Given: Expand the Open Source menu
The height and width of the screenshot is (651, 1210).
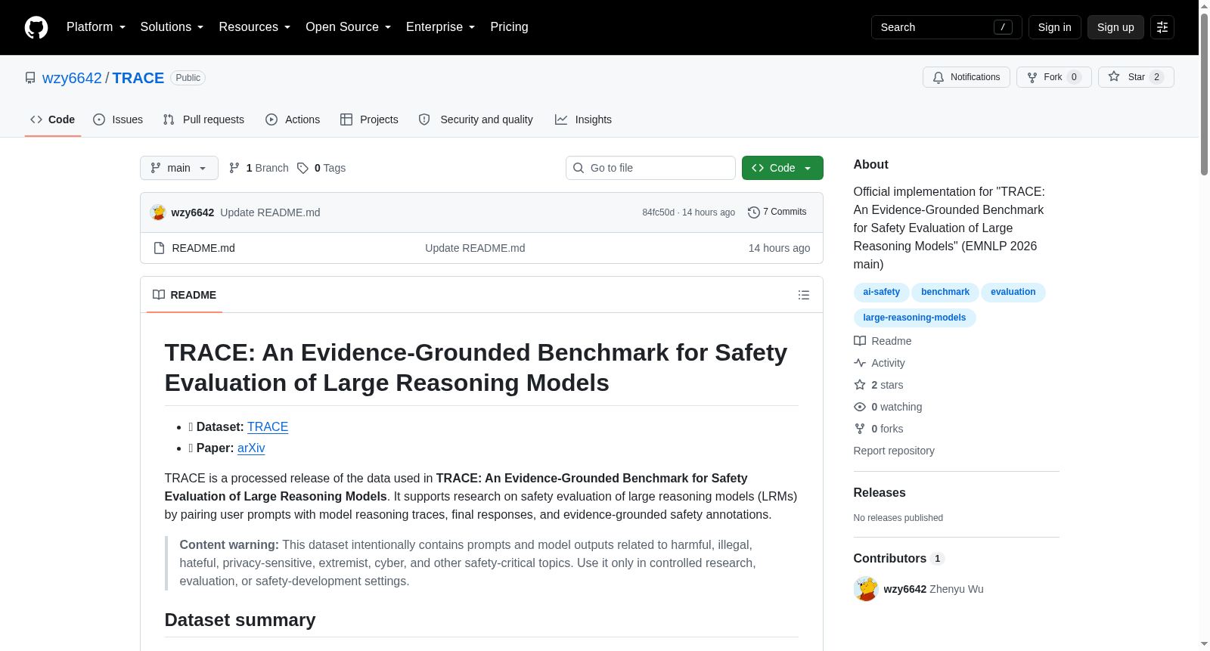Looking at the screenshot, I should (349, 27).
